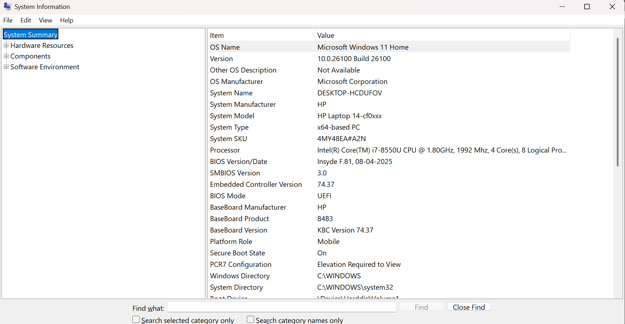The height and width of the screenshot is (324, 625).
Task: Click the Find button
Action: tap(421, 307)
